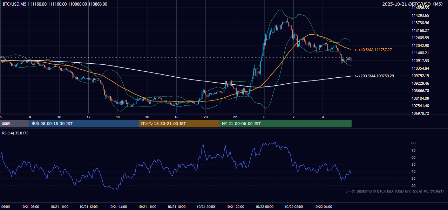This screenshot has width=448, height=210.
Task: Click price axis value 109792.15
Action: 420,76
